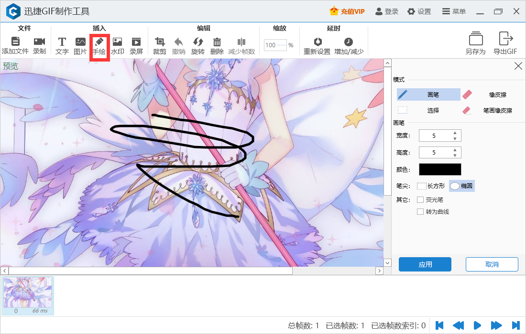Click the preview scroll-right arrow
The image size is (526, 334).
pyautogui.click(x=379, y=271)
